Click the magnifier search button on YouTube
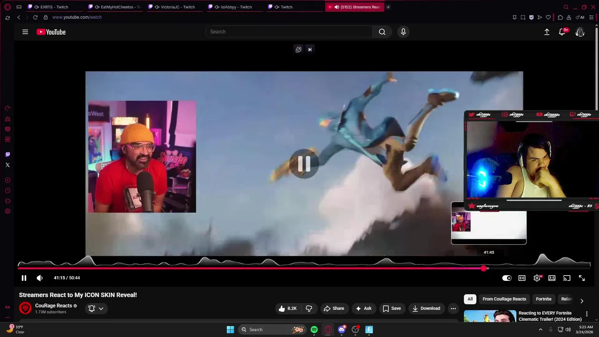 pos(382,32)
